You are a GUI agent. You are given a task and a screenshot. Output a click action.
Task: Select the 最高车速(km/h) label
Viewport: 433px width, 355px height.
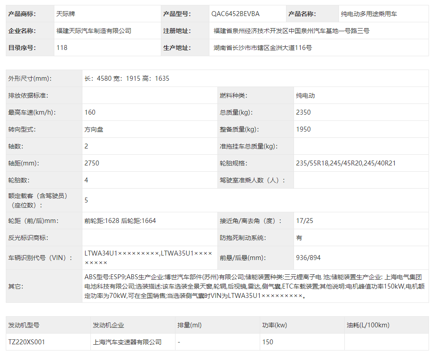coord(32,112)
